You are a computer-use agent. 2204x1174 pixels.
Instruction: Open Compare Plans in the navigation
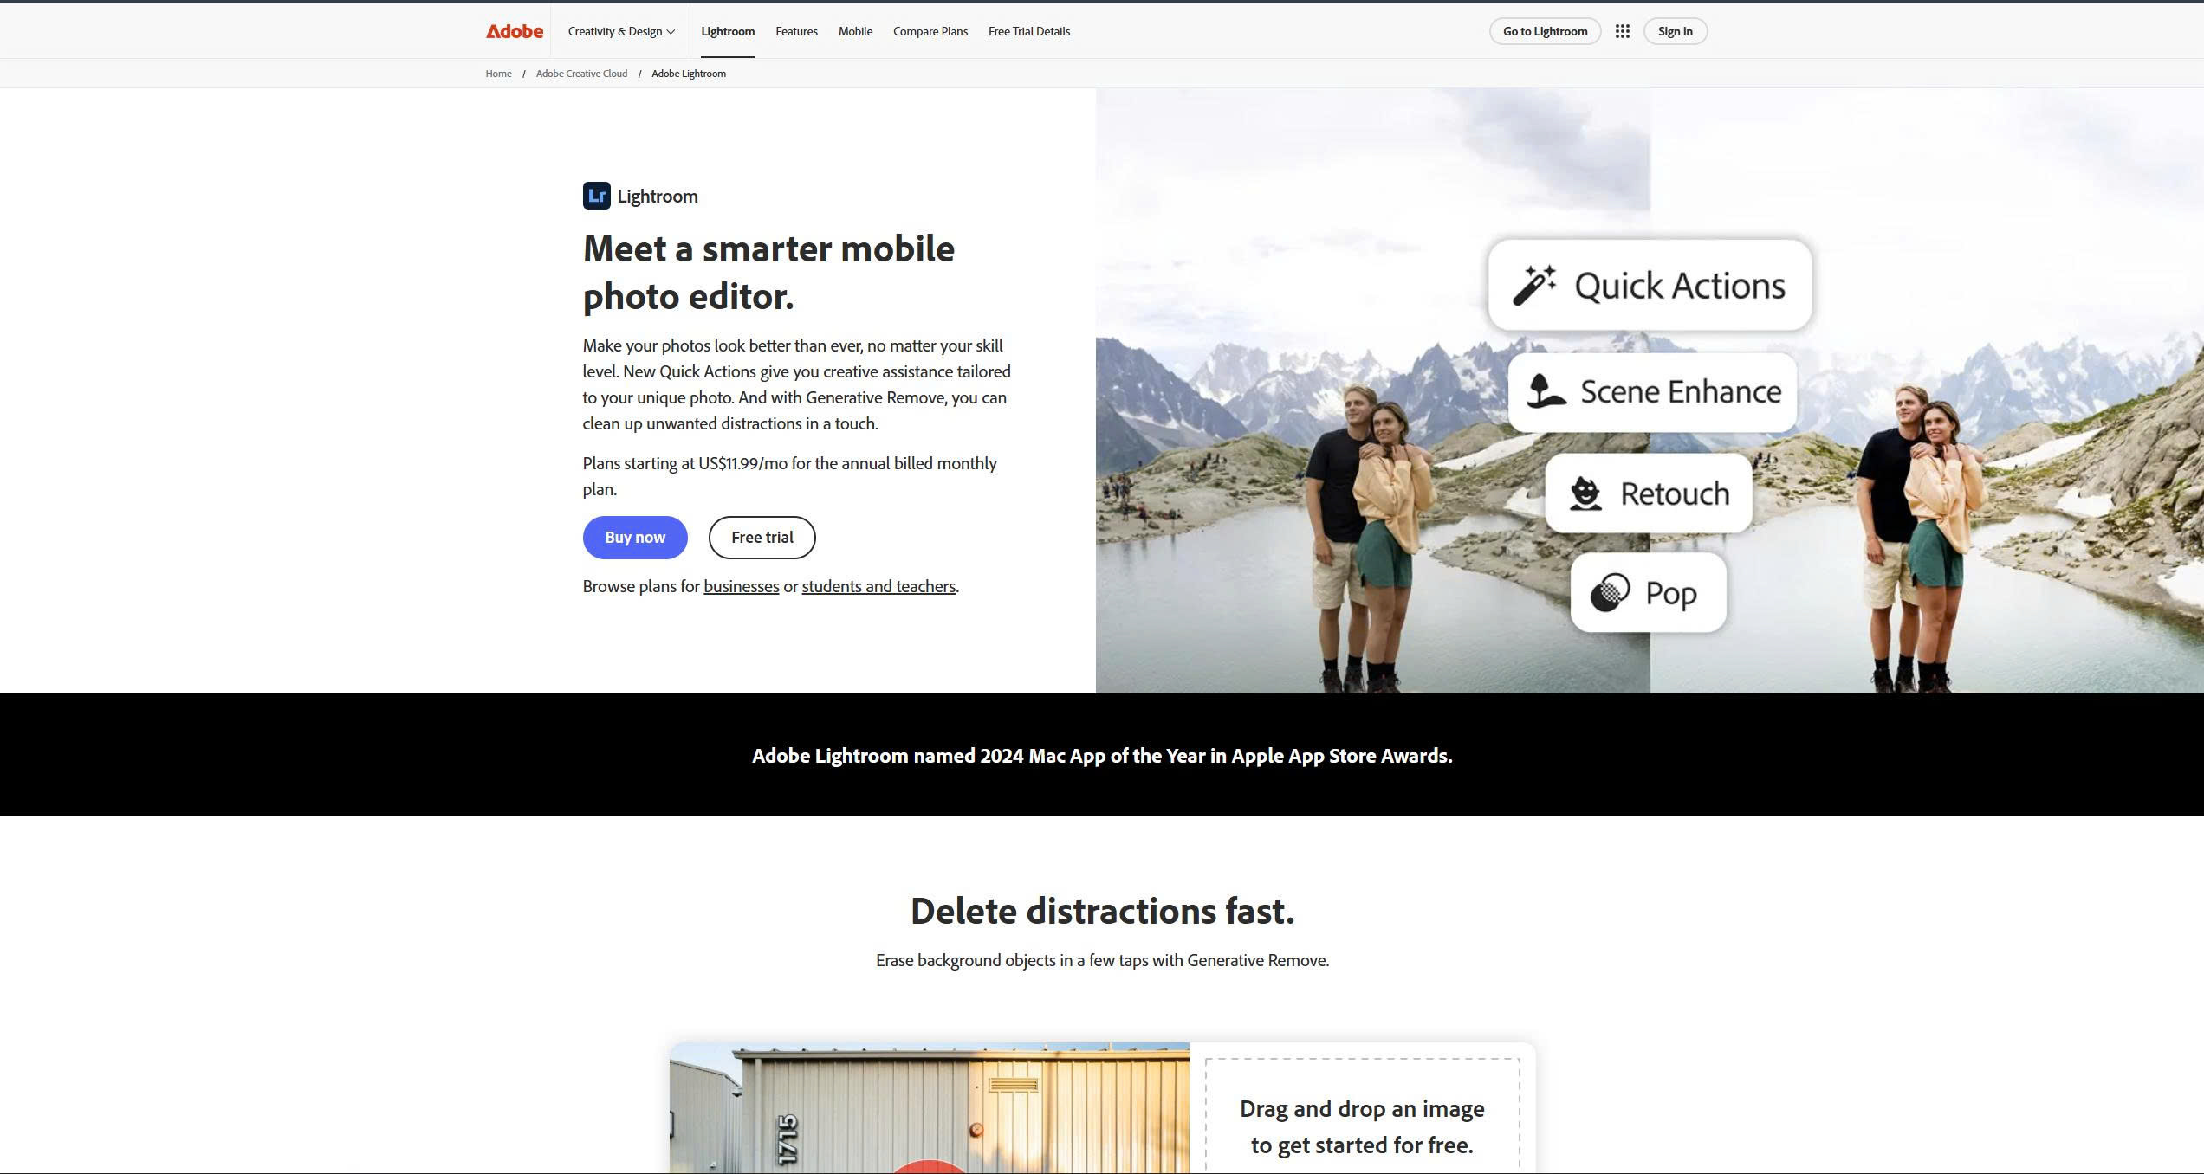(930, 31)
